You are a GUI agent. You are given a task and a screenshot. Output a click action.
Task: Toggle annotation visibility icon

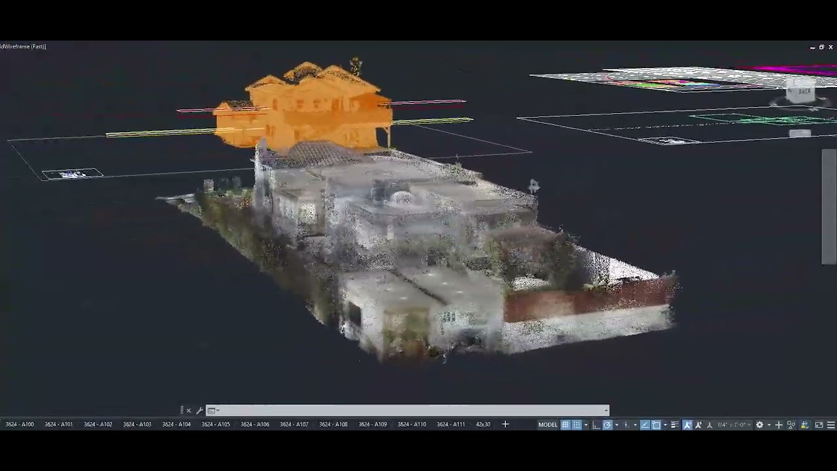(687, 425)
